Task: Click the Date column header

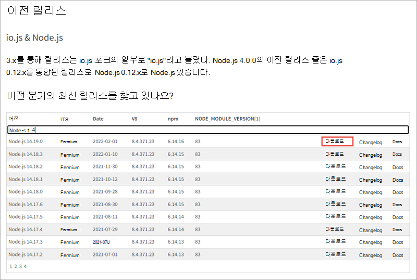Action: [98, 119]
